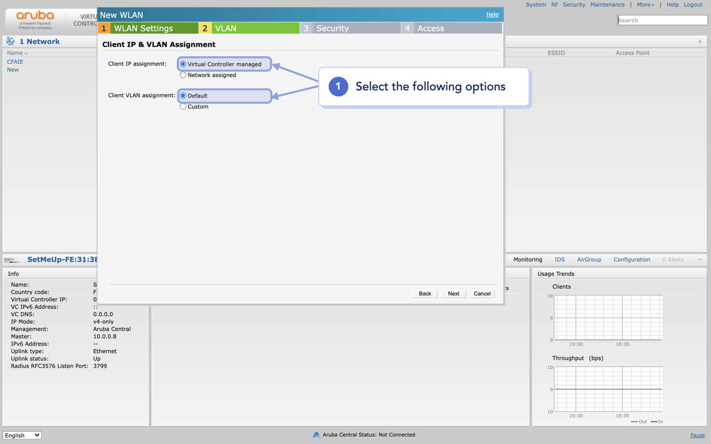Open the IDS tab
711x444 pixels.
pos(559,259)
